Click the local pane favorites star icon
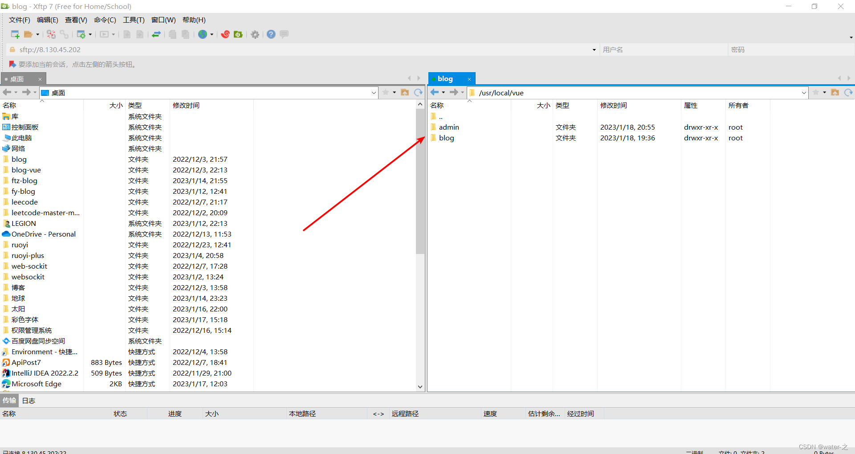The image size is (855, 454). click(386, 92)
